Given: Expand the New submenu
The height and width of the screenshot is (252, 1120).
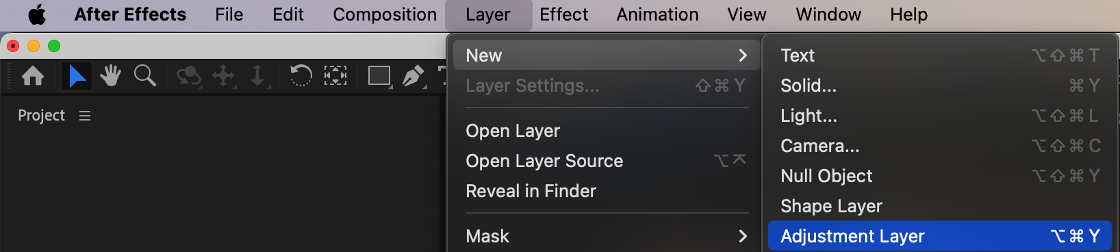Looking at the screenshot, I should point(605,55).
